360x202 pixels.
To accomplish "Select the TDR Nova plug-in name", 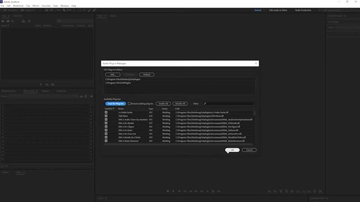I will pos(123,116).
